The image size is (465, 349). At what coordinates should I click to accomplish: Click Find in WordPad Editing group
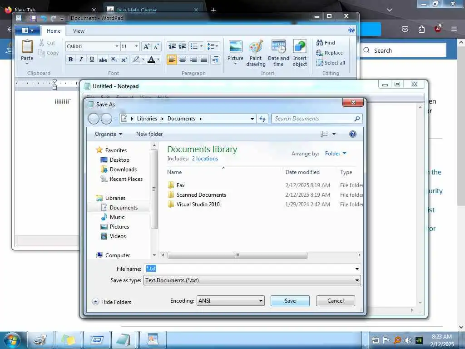point(326,43)
